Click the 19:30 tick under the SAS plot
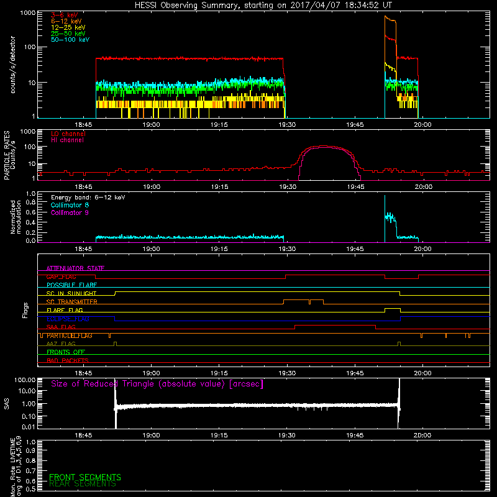497x497 pixels. click(287, 435)
